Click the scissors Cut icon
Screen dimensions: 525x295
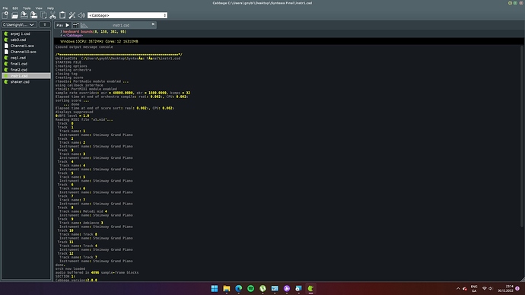click(53, 15)
